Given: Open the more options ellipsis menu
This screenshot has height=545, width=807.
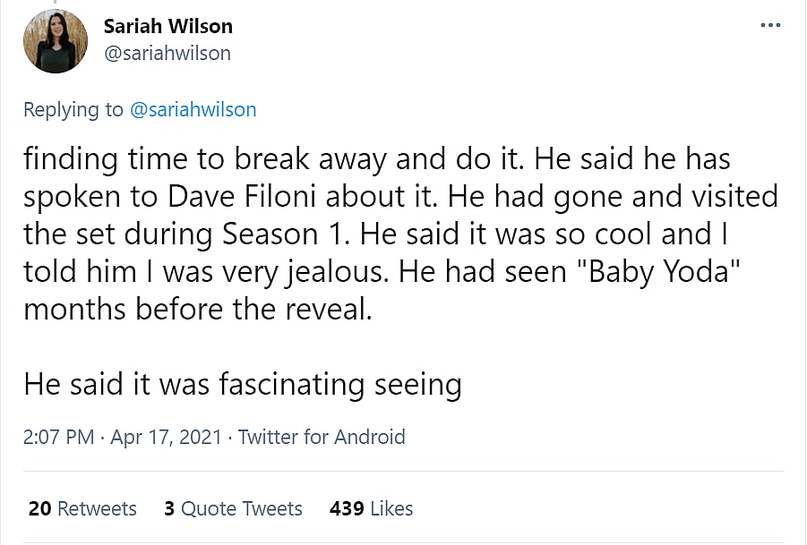Looking at the screenshot, I should tap(770, 25).
